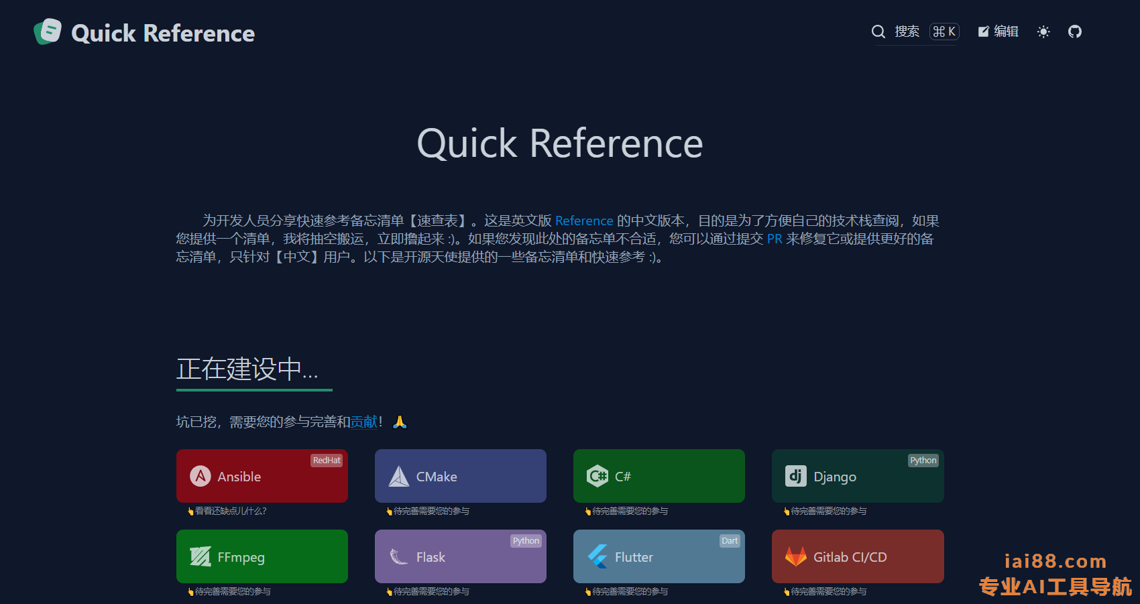Open the PR link in the description
Viewport: 1140px width, 604px height.
775,239
